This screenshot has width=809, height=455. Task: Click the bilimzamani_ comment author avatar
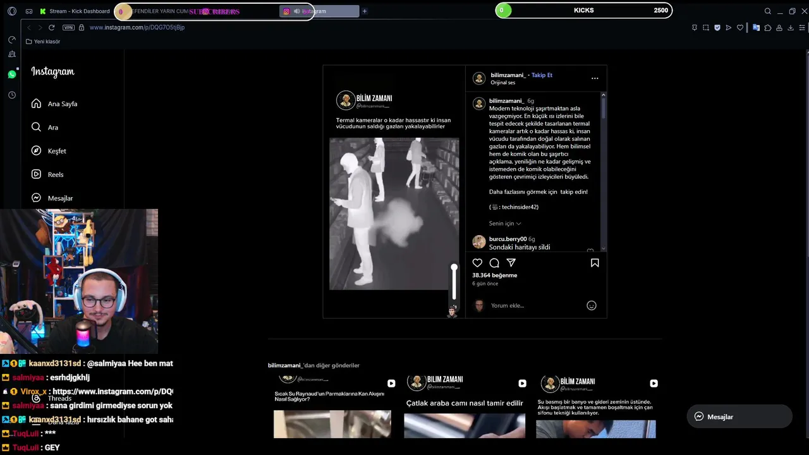tap(479, 104)
